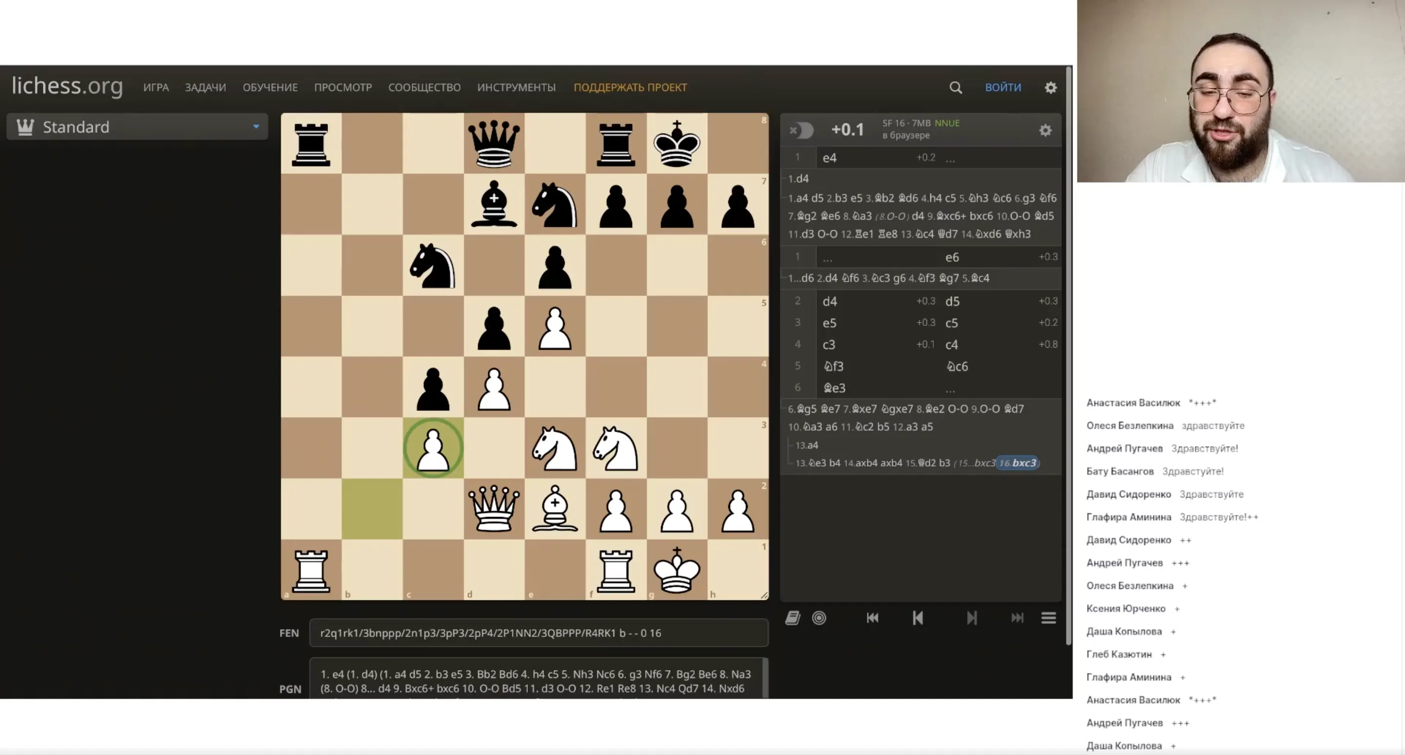Click inside the FEN input field
Screen dimensions: 1405x755
tap(538, 633)
